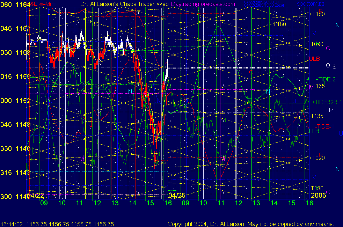343x227 pixels.
Task: Select price axis label 060 1164
Action: 15,5
